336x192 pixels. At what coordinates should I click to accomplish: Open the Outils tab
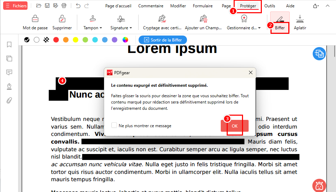tap(269, 6)
